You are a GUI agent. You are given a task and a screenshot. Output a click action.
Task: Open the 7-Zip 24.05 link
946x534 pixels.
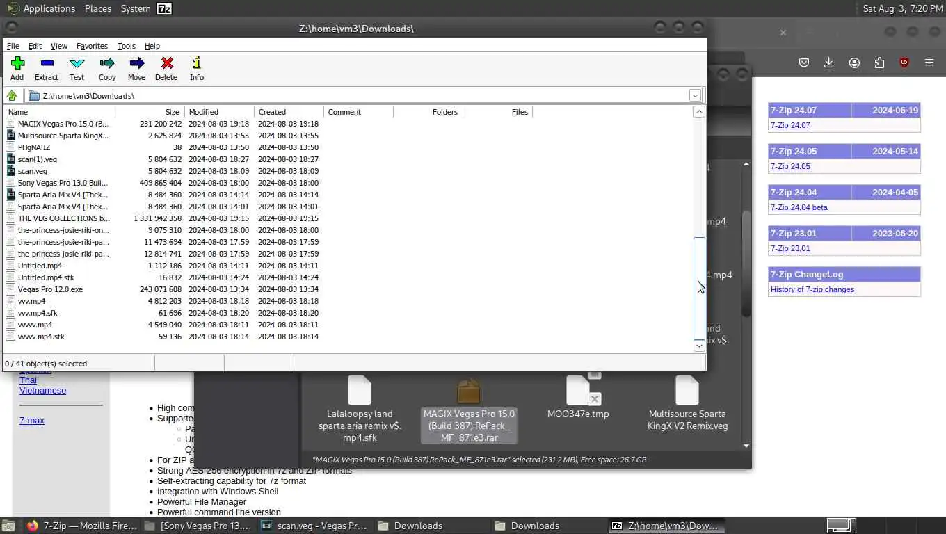click(x=790, y=166)
